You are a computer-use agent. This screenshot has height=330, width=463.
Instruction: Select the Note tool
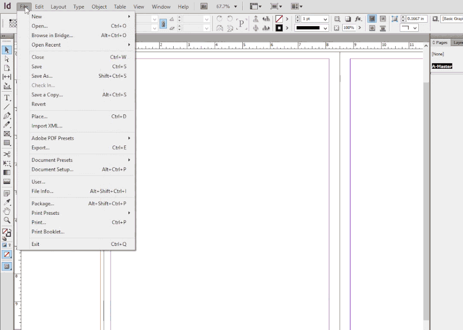pyautogui.click(x=6, y=193)
